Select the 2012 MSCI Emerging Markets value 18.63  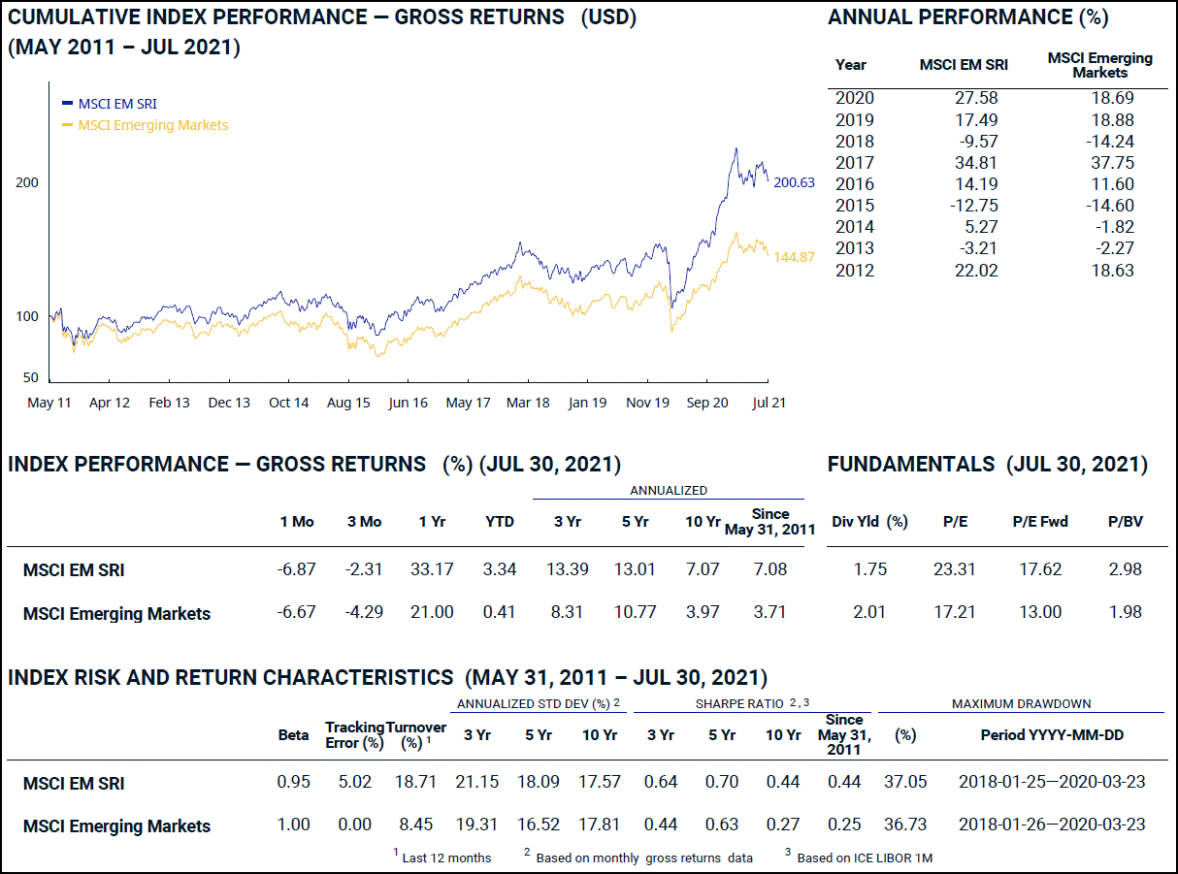[1112, 271]
